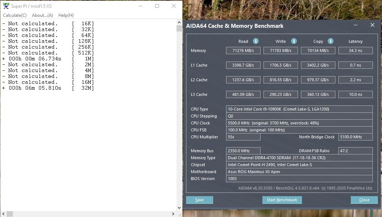Viewport: 382px width, 217px height.
Task: Click the 1M result line 06.734s
Action: (48, 59)
